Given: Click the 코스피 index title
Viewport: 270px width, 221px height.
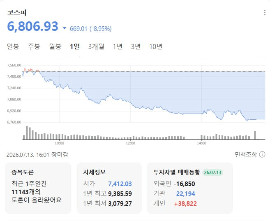Looking at the screenshot, I should 17,12.
